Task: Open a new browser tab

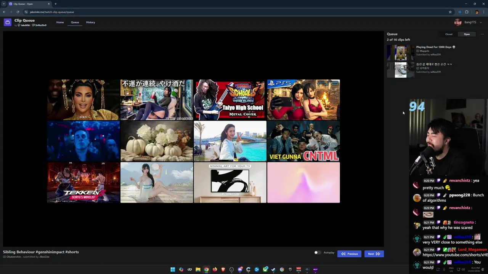Action: pos(56,4)
